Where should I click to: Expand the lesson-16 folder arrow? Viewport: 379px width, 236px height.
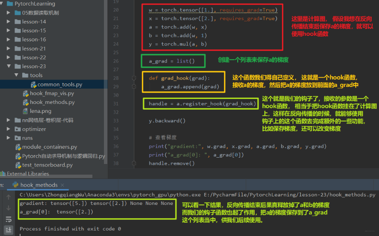[9, 40]
